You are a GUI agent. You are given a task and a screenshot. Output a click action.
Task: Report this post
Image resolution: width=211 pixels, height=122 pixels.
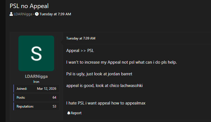[x=76, y=113]
